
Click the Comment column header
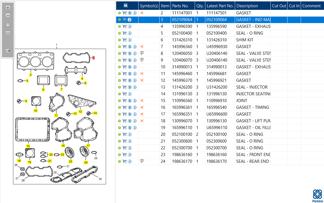coord(312,6)
